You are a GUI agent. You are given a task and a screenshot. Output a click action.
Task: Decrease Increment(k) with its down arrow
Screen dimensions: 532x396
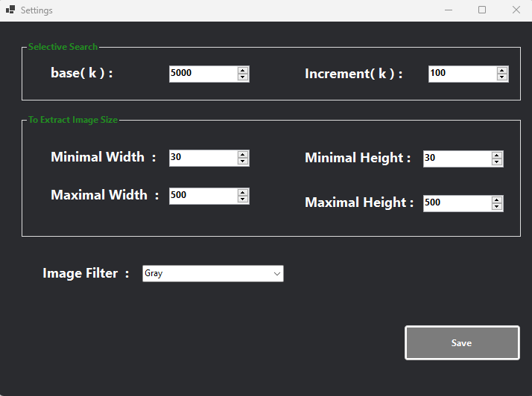[x=501, y=77]
